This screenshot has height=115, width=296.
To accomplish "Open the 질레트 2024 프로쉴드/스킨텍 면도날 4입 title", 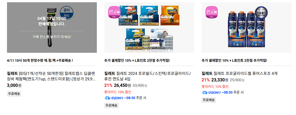I will 148,76.
